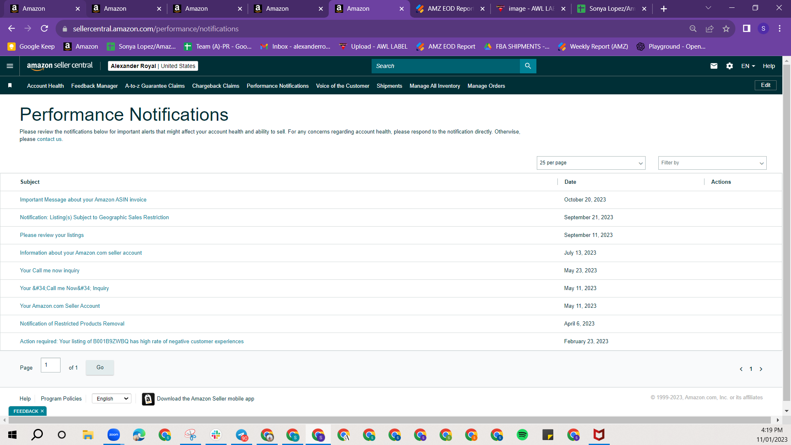Go to previous page arrow in pagination
The image size is (791, 445).
coord(741,369)
